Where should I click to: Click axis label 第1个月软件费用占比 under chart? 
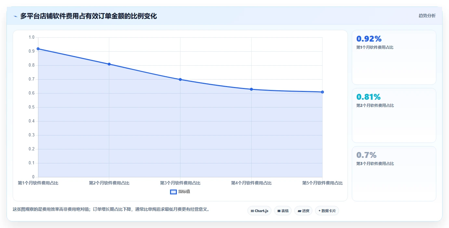[38, 183]
